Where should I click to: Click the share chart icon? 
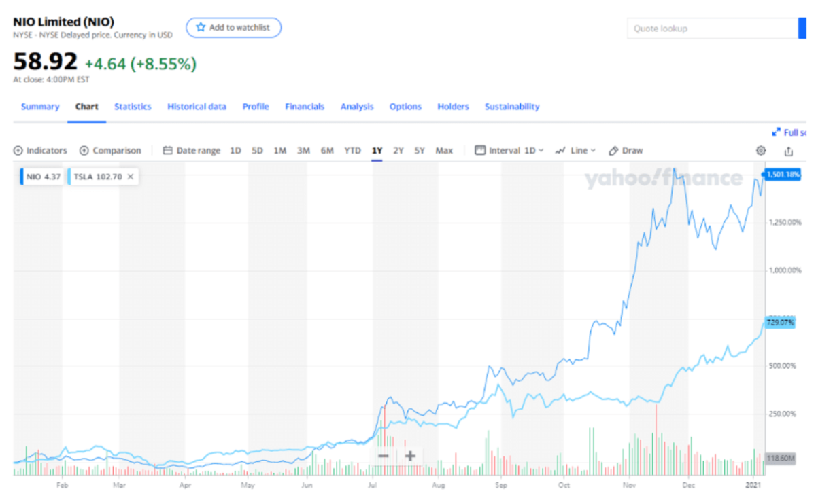click(x=789, y=151)
